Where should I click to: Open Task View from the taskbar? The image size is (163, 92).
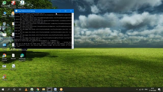point(20,89)
